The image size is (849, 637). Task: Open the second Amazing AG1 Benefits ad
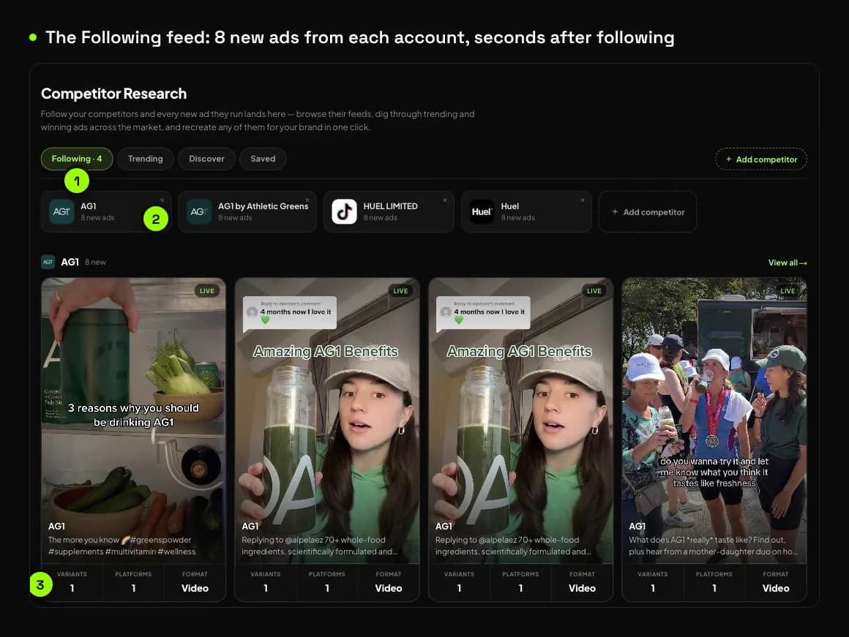point(327,421)
